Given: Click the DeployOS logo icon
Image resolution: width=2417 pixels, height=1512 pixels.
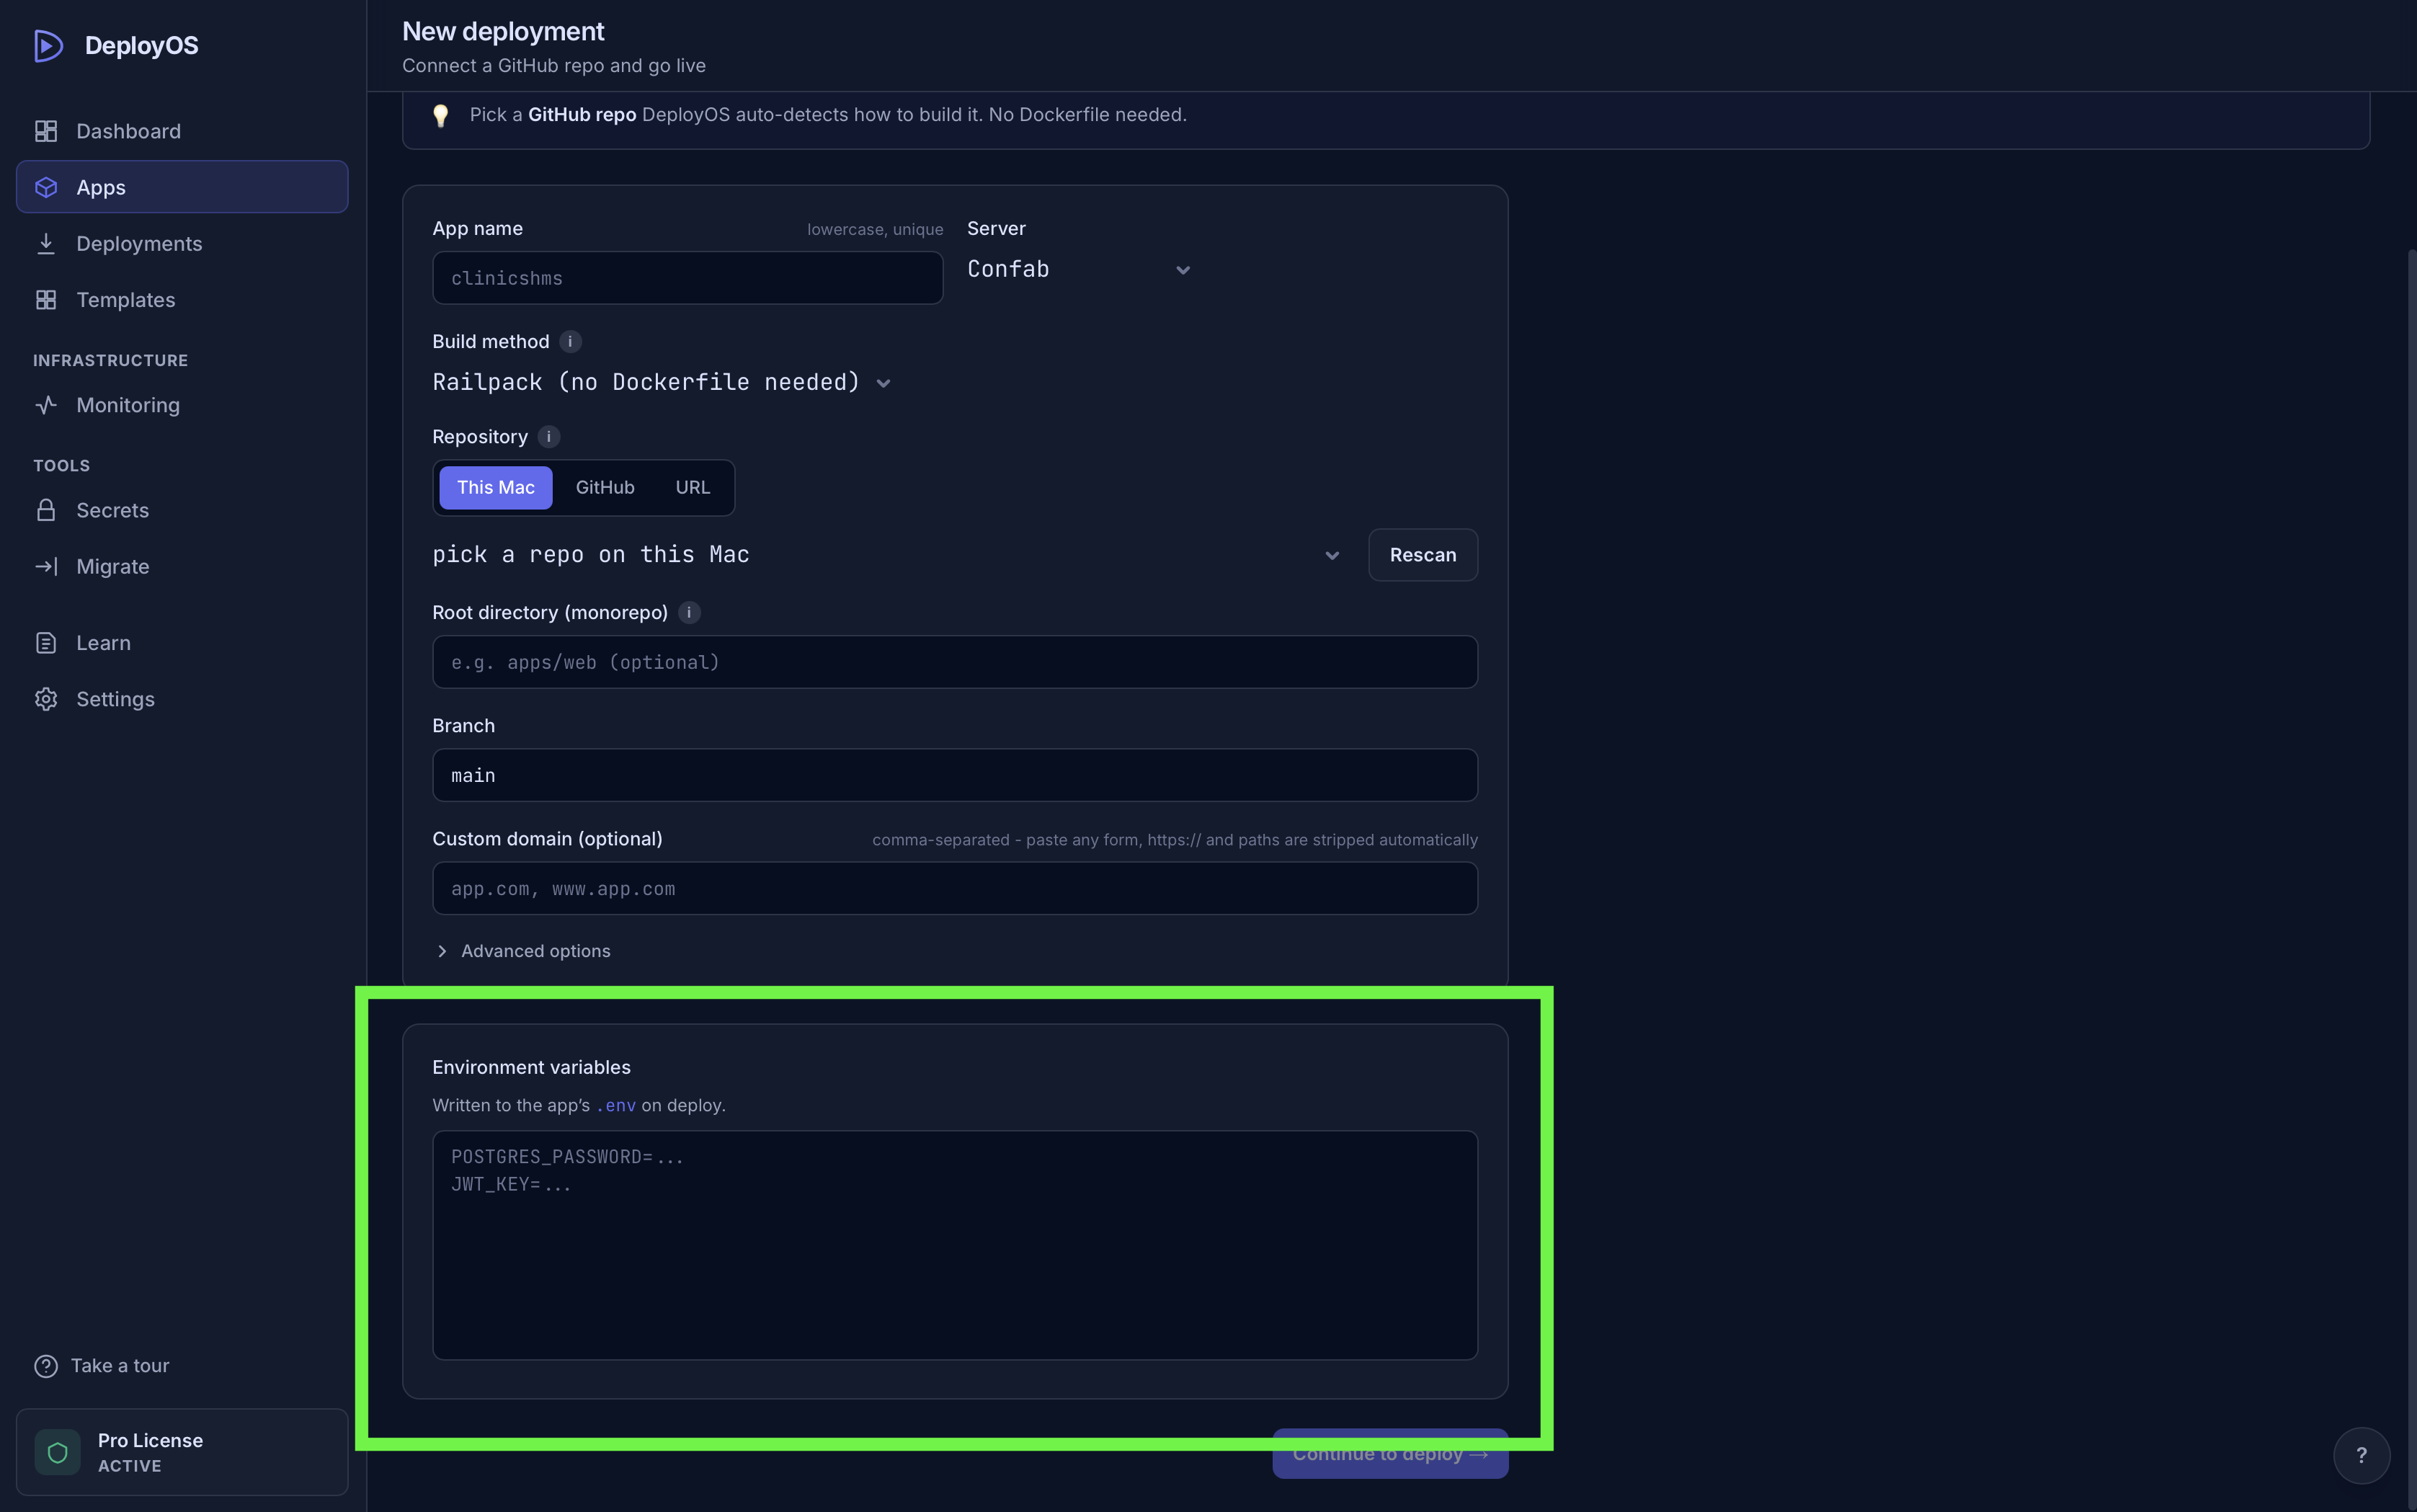Looking at the screenshot, I should (48, 46).
